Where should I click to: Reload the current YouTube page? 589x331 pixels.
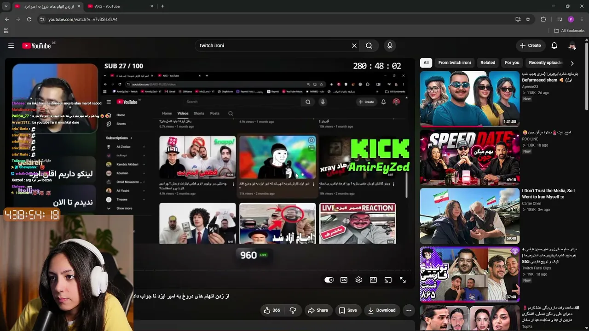coord(29,19)
